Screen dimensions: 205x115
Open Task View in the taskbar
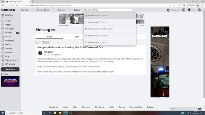pyautogui.click(x=50, y=113)
